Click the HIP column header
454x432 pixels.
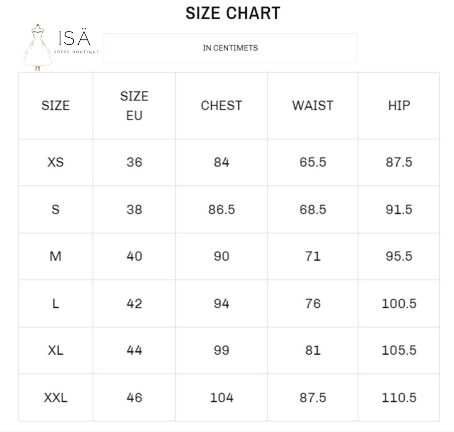(399, 105)
